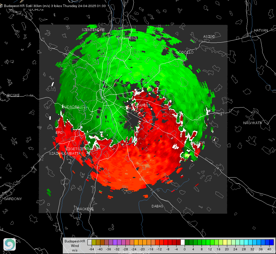Click the SZIGETSZENTMIKLOS label
Image resolution: width=276 pixels, height=254 pixels.
(83, 149)
